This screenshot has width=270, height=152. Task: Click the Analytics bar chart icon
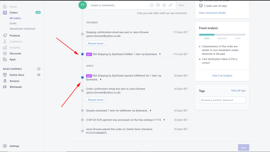[x=5, y=47]
